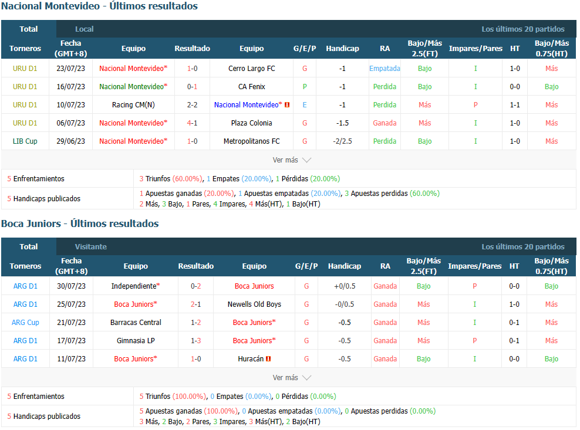This screenshot has width=580, height=430.
Task: Open the 0-2 result in Independiente row
Action: (x=195, y=286)
